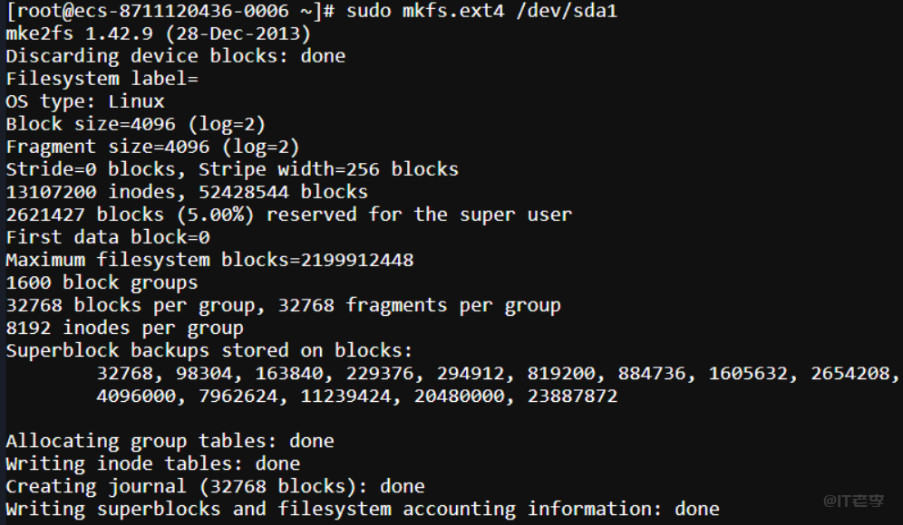The height and width of the screenshot is (525, 903).
Task: Click the '8192 inodes per group' line
Action: 124,328
